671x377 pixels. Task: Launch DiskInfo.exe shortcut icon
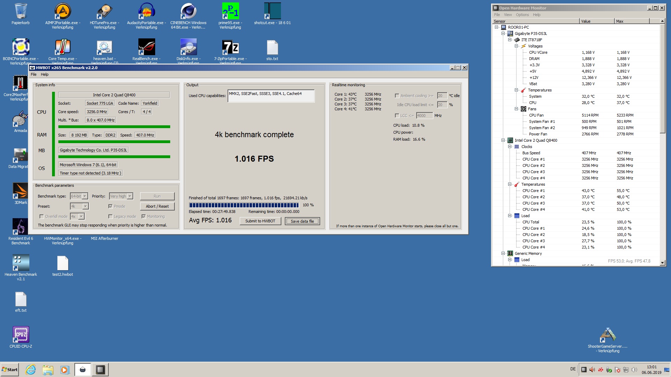click(x=188, y=47)
